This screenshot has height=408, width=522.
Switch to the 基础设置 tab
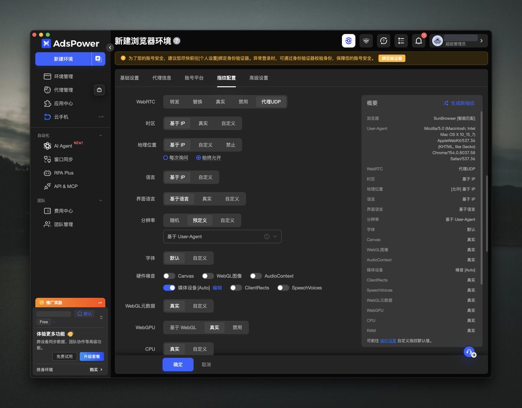click(x=130, y=78)
